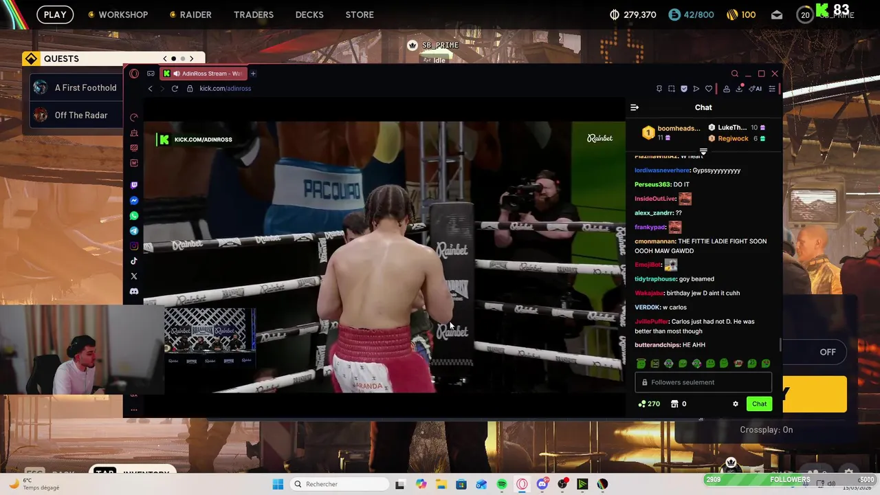Open the RAIDER tab
The height and width of the screenshot is (495, 880).
(x=190, y=14)
